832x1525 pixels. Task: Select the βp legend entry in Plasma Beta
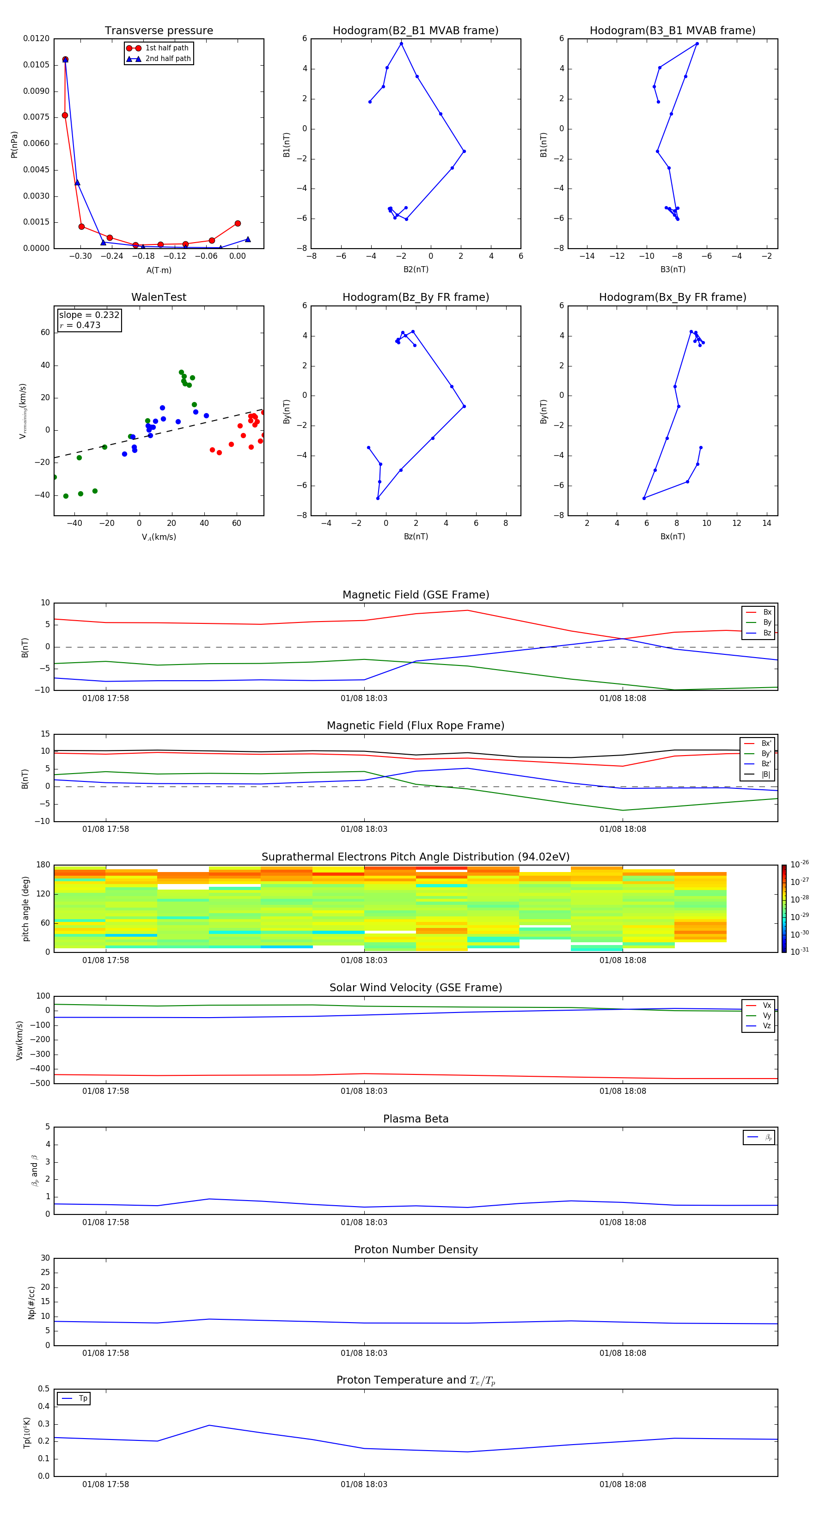[759, 1137]
